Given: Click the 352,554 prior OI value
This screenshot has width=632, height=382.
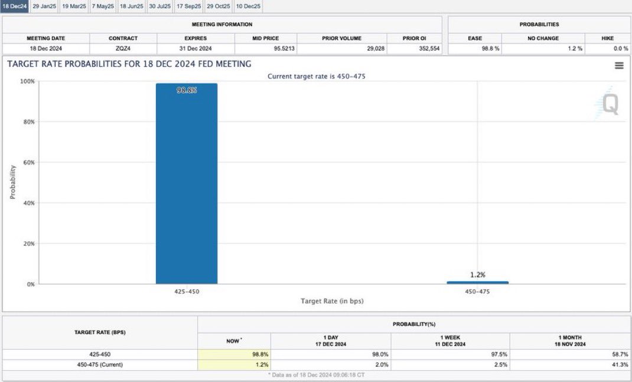Looking at the screenshot, I should [x=429, y=48].
